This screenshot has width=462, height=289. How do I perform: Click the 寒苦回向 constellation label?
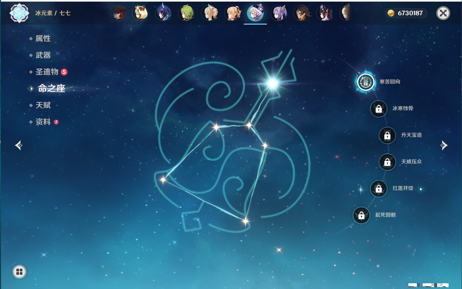pyautogui.click(x=390, y=82)
